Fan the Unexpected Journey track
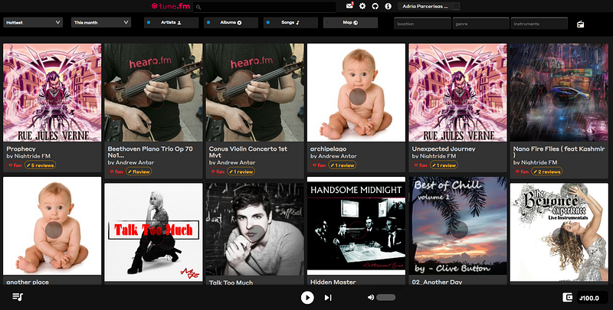613x310 pixels. (x=421, y=165)
